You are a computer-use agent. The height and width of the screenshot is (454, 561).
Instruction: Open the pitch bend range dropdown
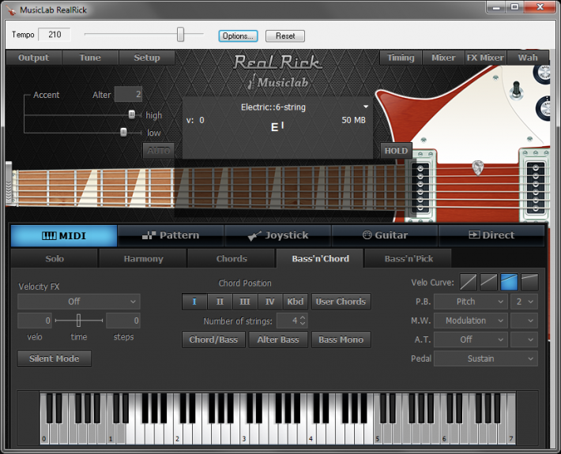click(x=524, y=302)
